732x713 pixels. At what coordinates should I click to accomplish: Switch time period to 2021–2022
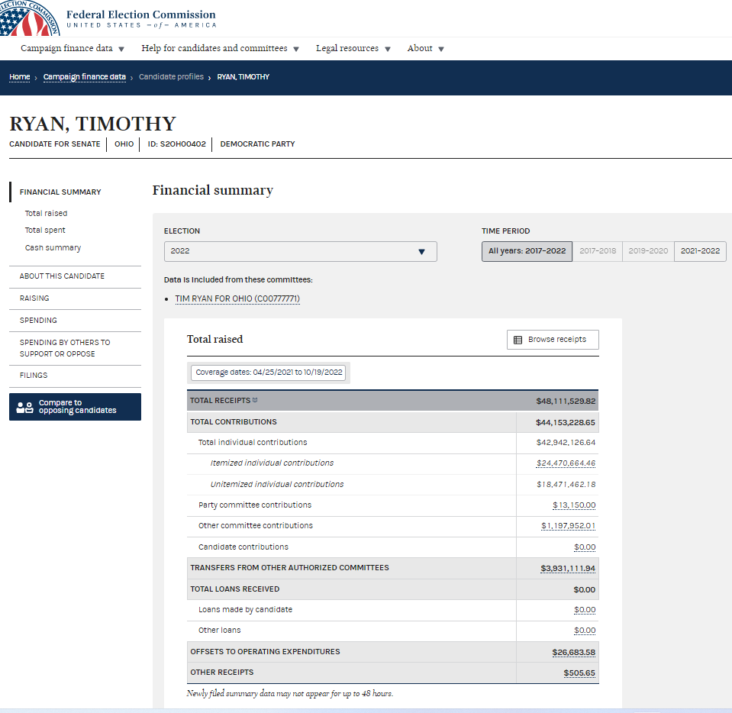coord(700,251)
